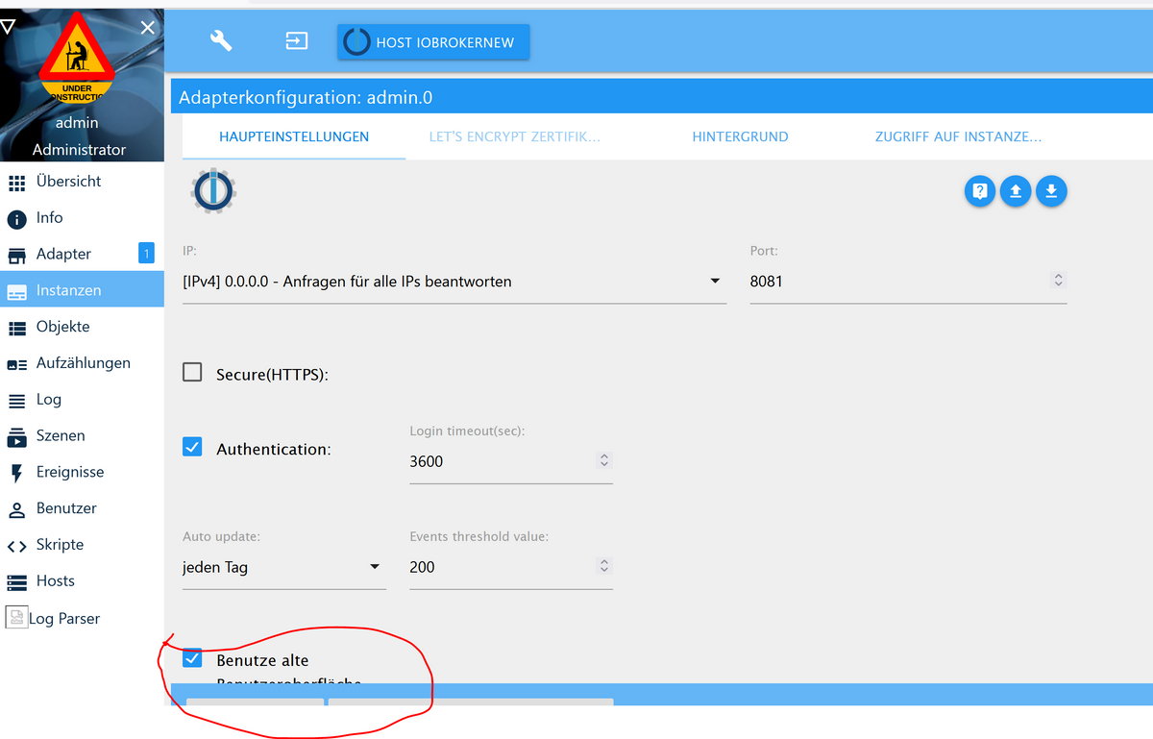Go to Adapter in the sidebar
The image size is (1153, 739).
pos(82,255)
